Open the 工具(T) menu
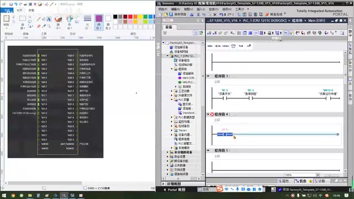Screen dimensions: 354x199 240,9
